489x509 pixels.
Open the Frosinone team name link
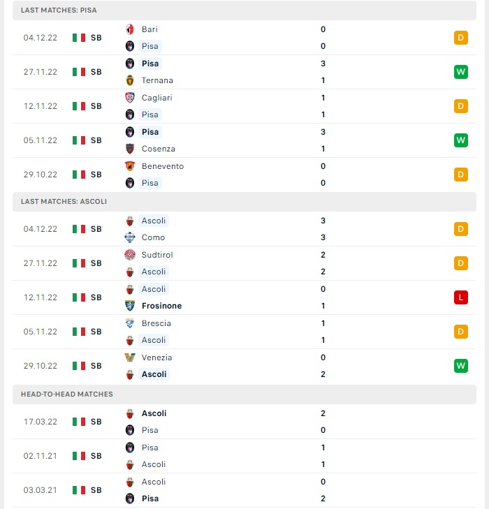[161, 306]
